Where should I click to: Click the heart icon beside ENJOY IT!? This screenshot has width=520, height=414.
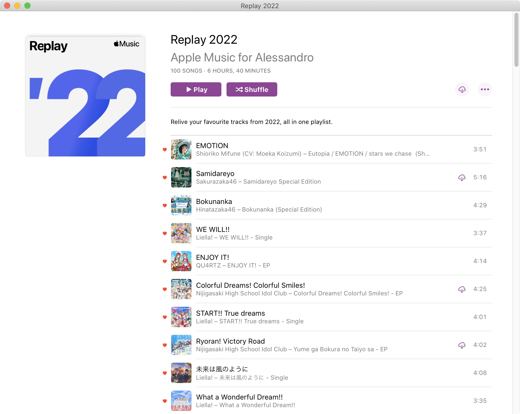[x=165, y=261]
